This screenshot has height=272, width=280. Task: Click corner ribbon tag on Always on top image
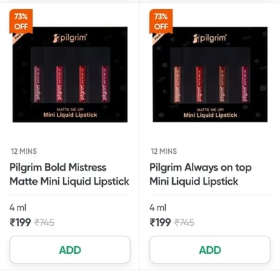[157, 38]
